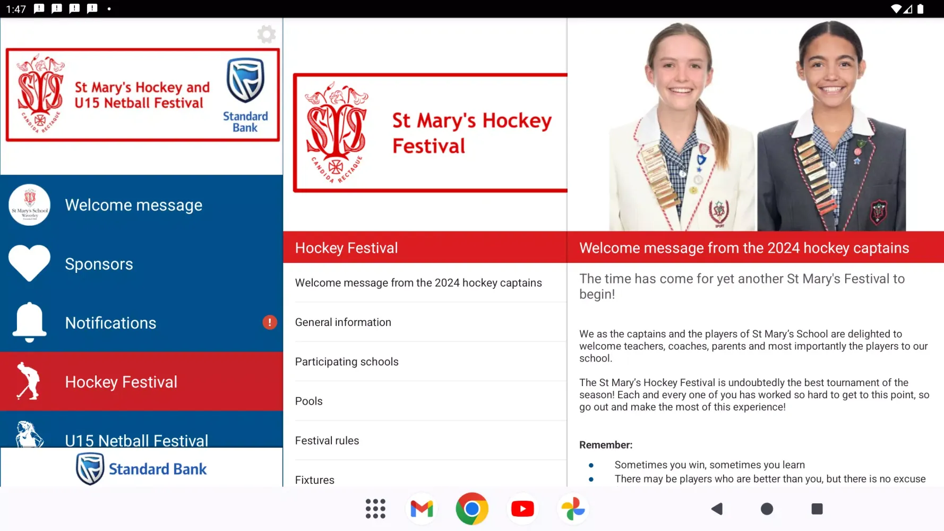Tap the Android recents square button
944x531 pixels.
pos(817,509)
